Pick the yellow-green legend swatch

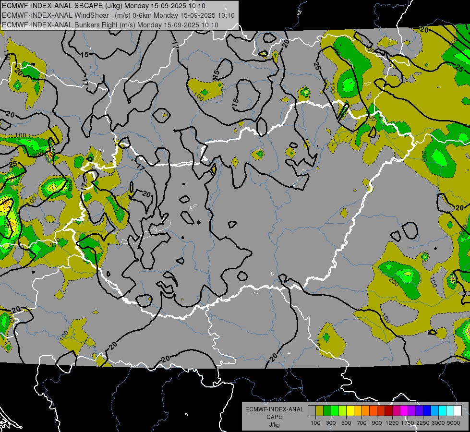click(x=343, y=410)
